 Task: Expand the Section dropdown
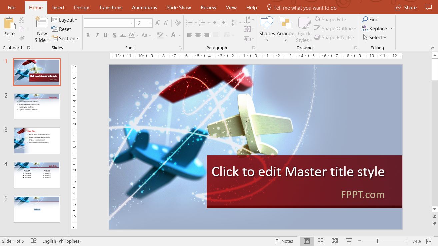click(x=65, y=39)
